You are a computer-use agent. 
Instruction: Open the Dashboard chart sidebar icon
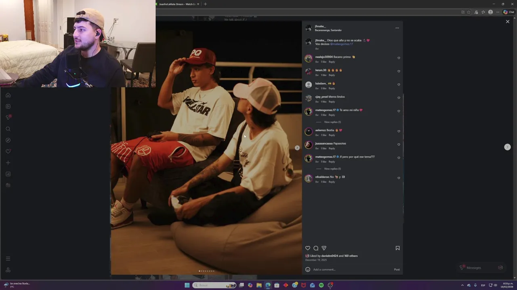(x=8, y=174)
